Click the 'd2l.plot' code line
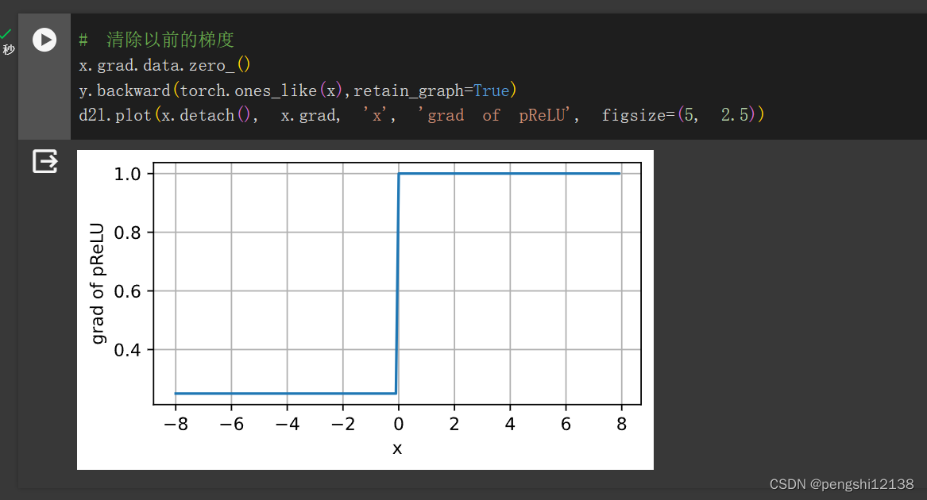The width and height of the screenshot is (927, 500). [x=422, y=114]
